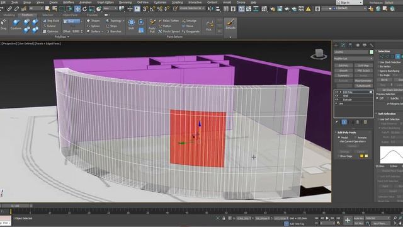Open the Create Selection Set dropdown
Screen dimensions: 403x227
pyautogui.click(x=191, y=8)
